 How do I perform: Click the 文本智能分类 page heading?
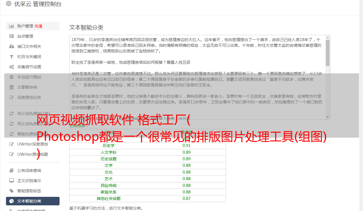pos(86,27)
